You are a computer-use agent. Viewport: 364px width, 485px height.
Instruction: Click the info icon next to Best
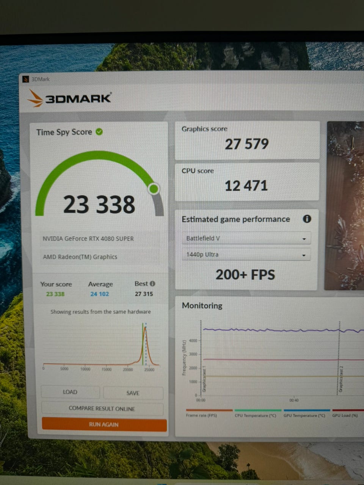pos(152,283)
